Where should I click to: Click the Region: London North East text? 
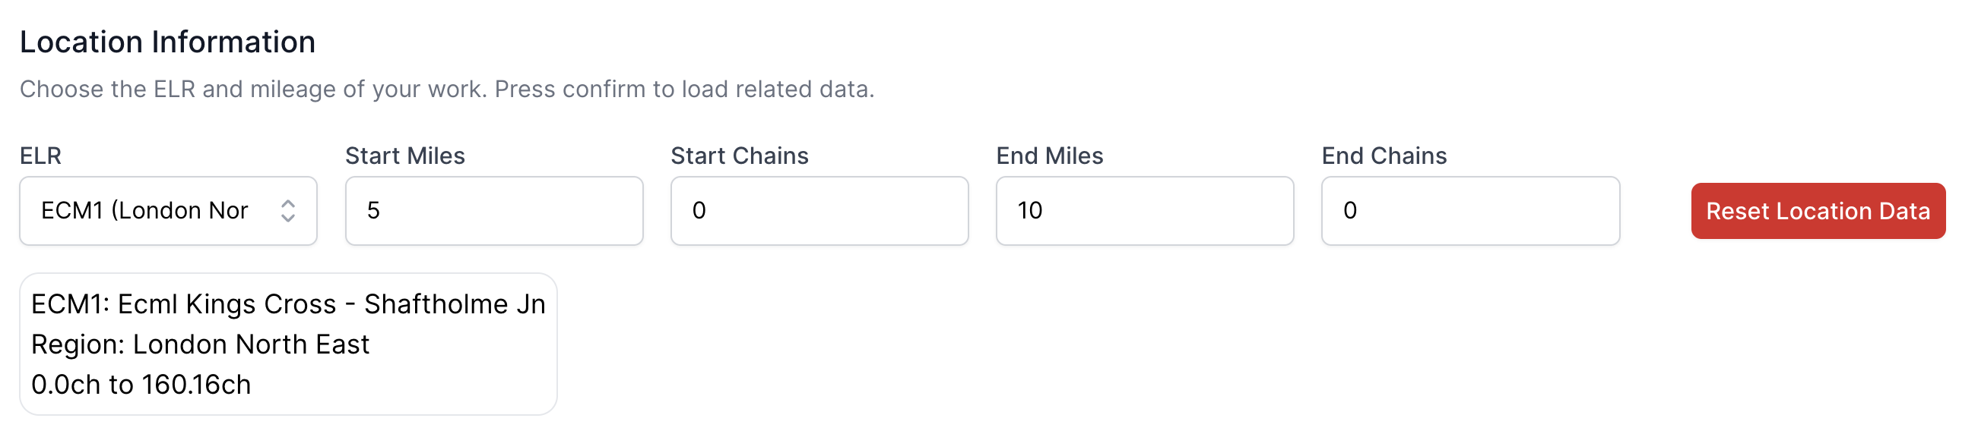(x=200, y=344)
